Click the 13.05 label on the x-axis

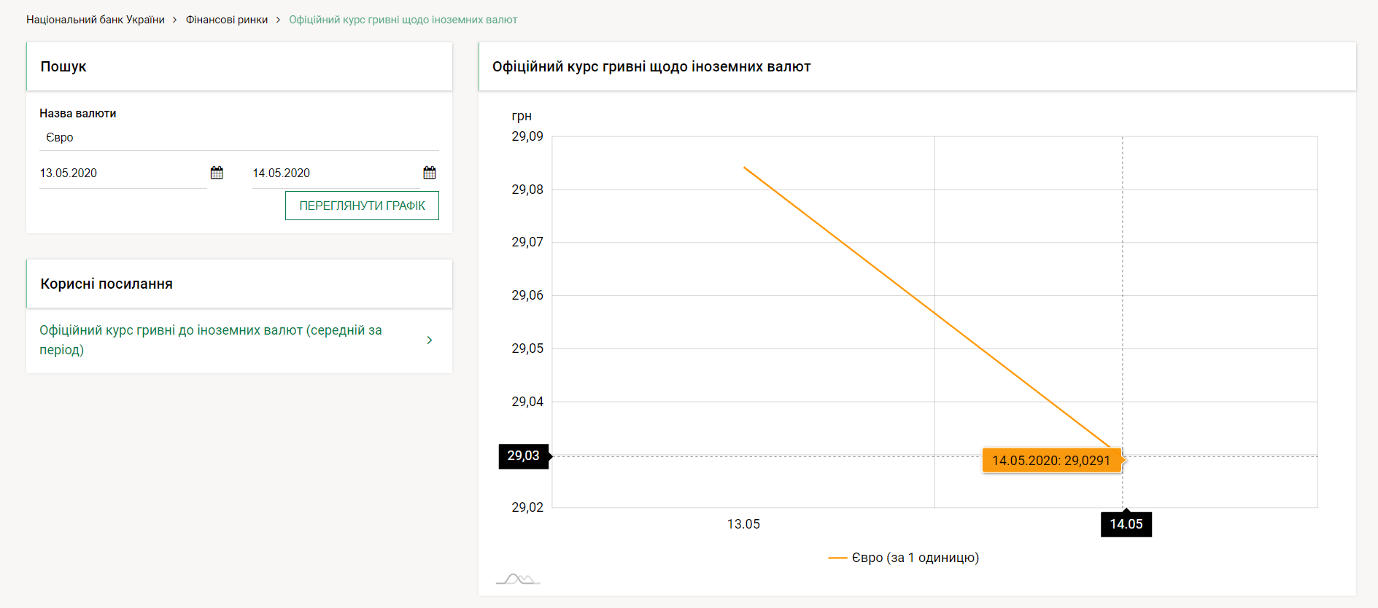tap(743, 524)
